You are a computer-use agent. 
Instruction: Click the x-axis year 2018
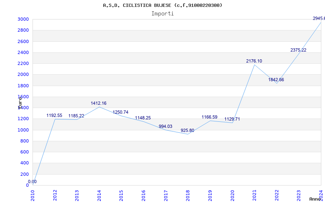[188, 196]
